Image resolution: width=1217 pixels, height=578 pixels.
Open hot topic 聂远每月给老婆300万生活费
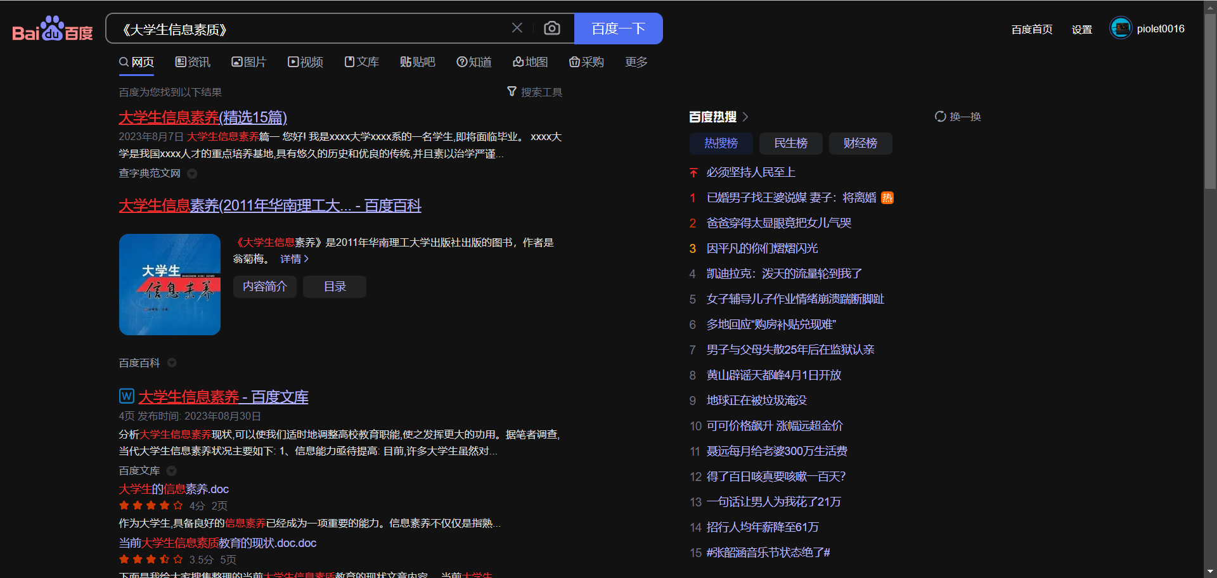777,451
